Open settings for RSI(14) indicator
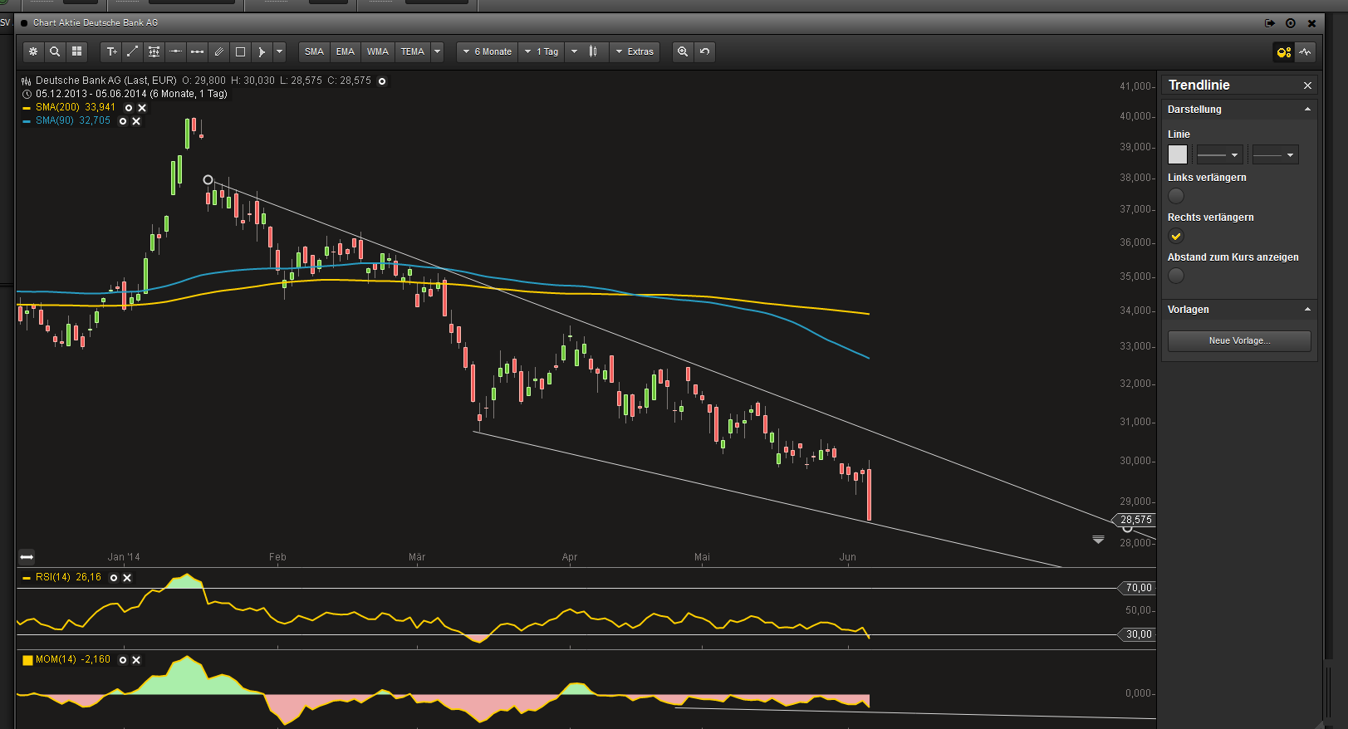 click(114, 578)
